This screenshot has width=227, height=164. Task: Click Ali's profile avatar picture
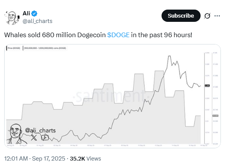tap(12, 18)
